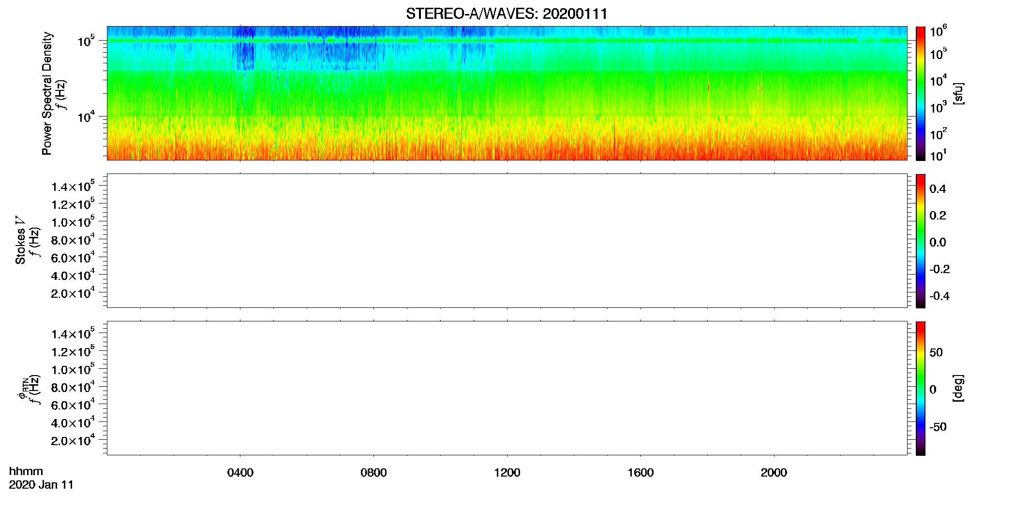Click the [sfu] unit label
The width and height of the screenshot is (1014, 522).
958,93
